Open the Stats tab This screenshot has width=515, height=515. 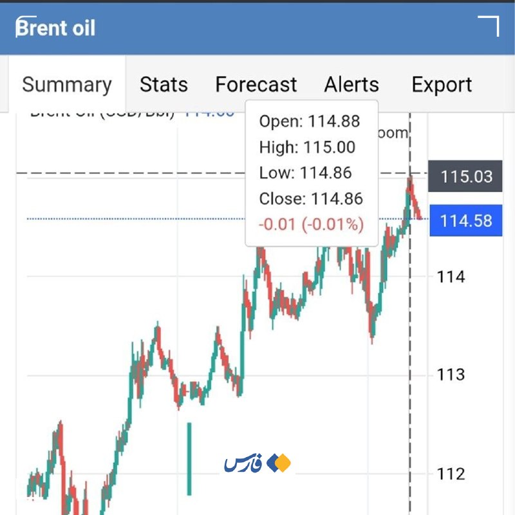164,85
